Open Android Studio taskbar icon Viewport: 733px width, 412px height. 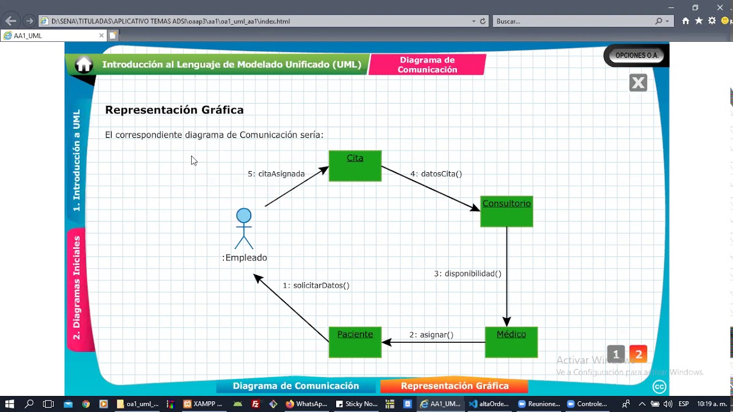coord(238,404)
